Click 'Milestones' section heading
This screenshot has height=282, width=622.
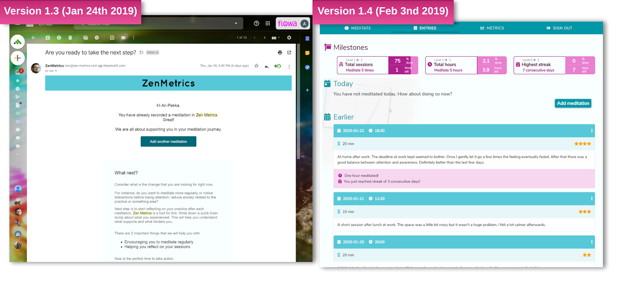(x=350, y=47)
